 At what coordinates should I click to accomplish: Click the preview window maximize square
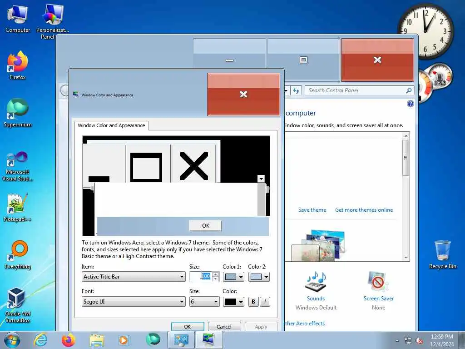146,167
